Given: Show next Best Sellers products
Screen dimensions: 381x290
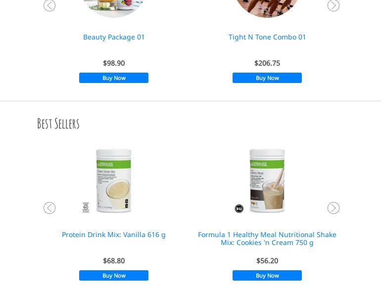Looking at the screenshot, I should pyautogui.click(x=333, y=208).
